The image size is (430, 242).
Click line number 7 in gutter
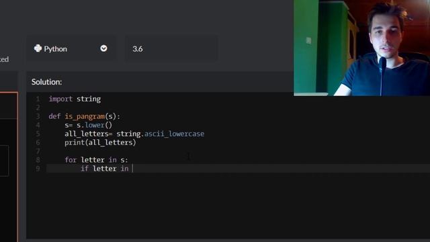pyautogui.click(x=38, y=151)
